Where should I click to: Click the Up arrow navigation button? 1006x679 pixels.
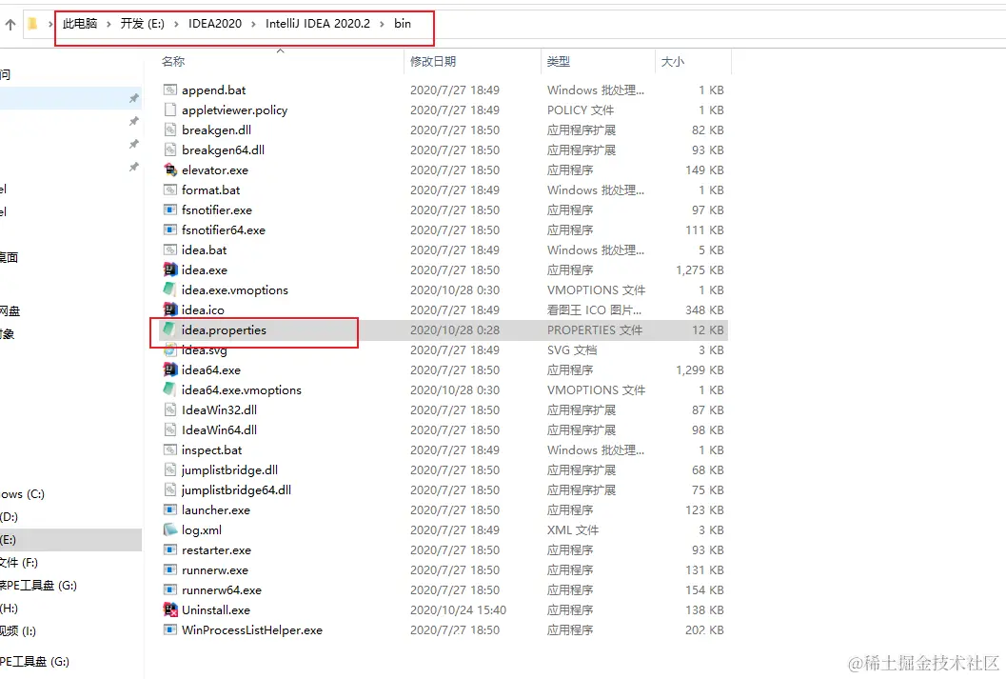(x=10, y=25)
